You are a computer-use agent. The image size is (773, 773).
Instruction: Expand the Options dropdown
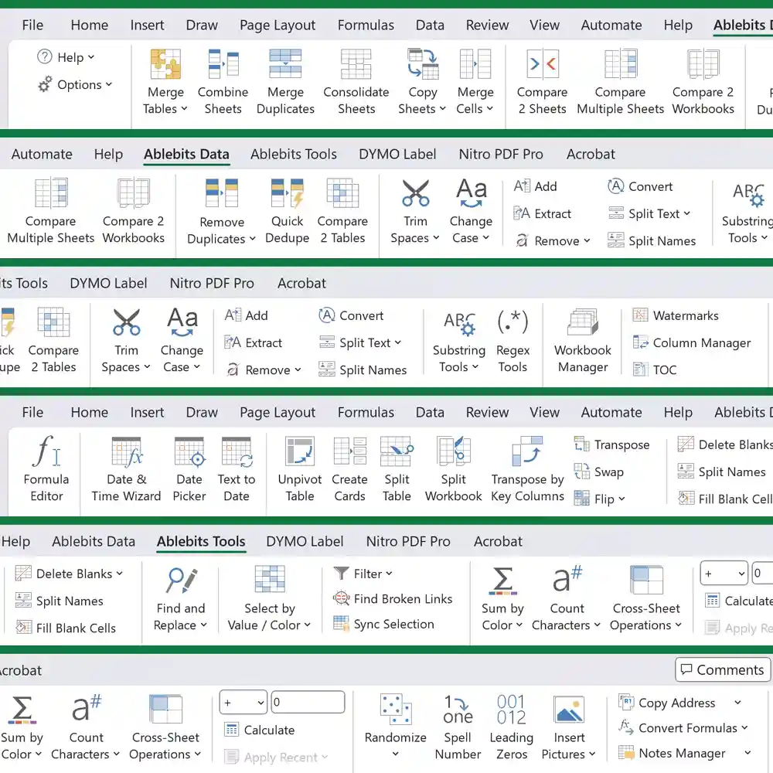coord(77,85)
